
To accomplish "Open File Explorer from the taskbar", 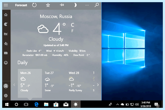I will pyautogui.click(x=46, y=105).
